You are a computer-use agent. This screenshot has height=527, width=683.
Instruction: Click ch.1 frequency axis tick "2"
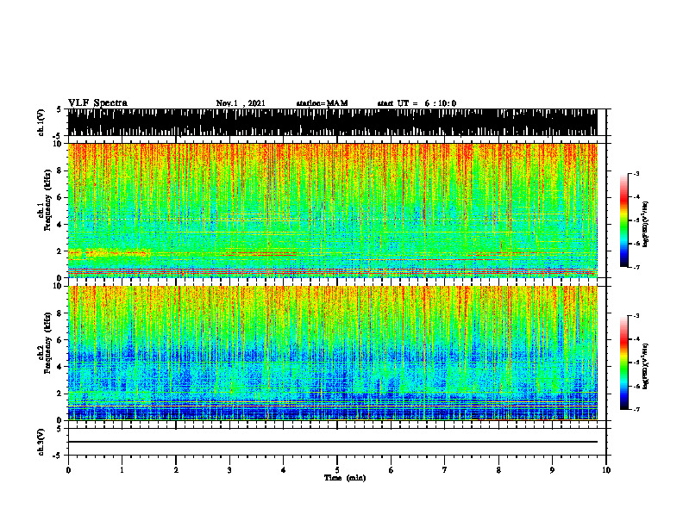pyautogui.click(x=60, y=251)
